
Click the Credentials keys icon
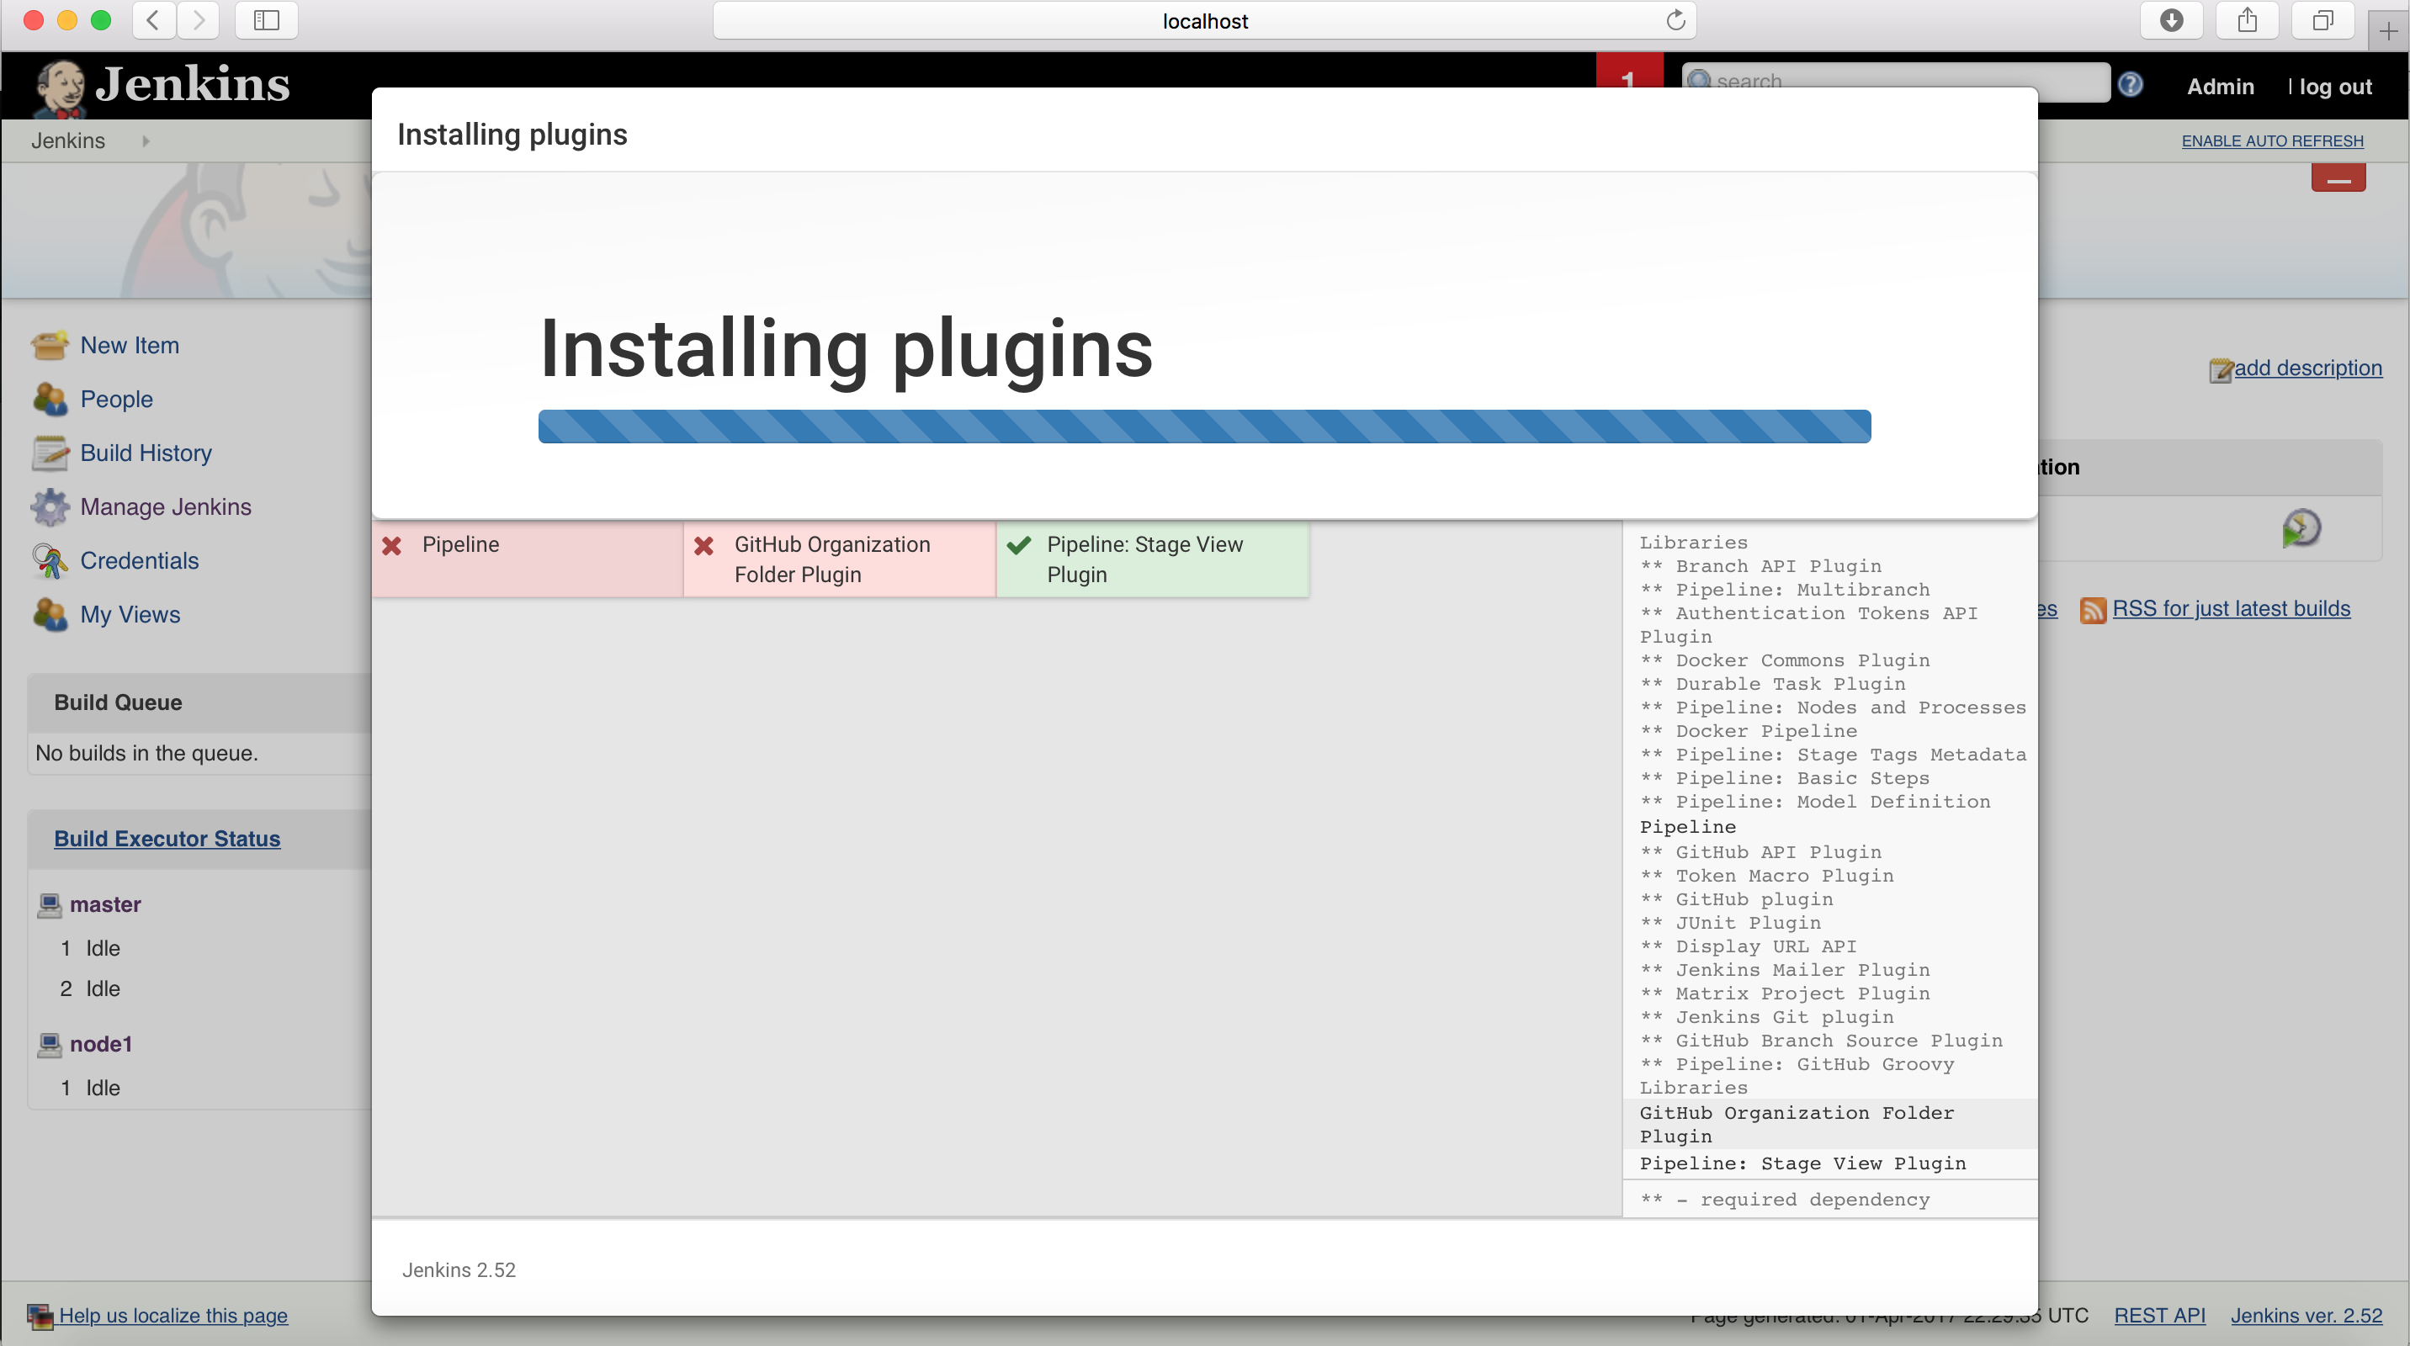point(50,560)
